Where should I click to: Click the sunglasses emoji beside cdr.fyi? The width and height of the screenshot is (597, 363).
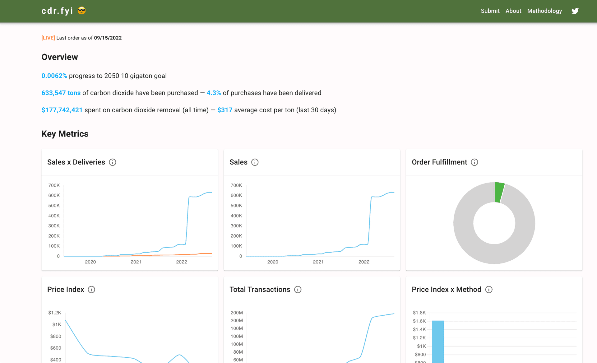(82, 11)
